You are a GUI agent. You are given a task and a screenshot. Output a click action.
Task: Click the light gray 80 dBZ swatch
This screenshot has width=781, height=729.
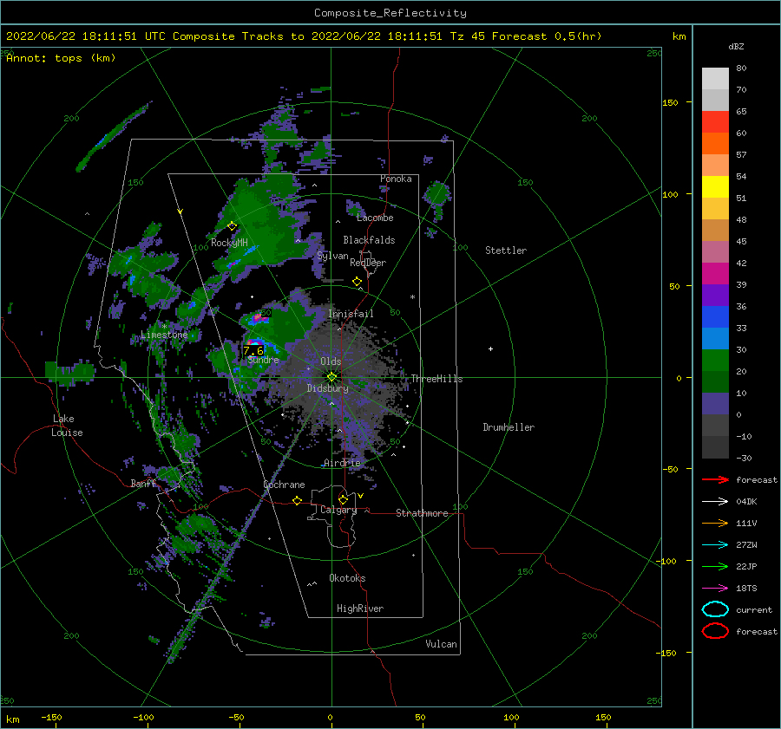715,78
